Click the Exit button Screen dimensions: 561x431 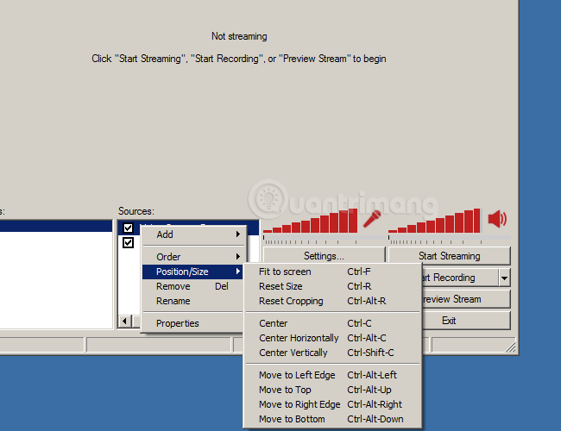coord(449,321)
